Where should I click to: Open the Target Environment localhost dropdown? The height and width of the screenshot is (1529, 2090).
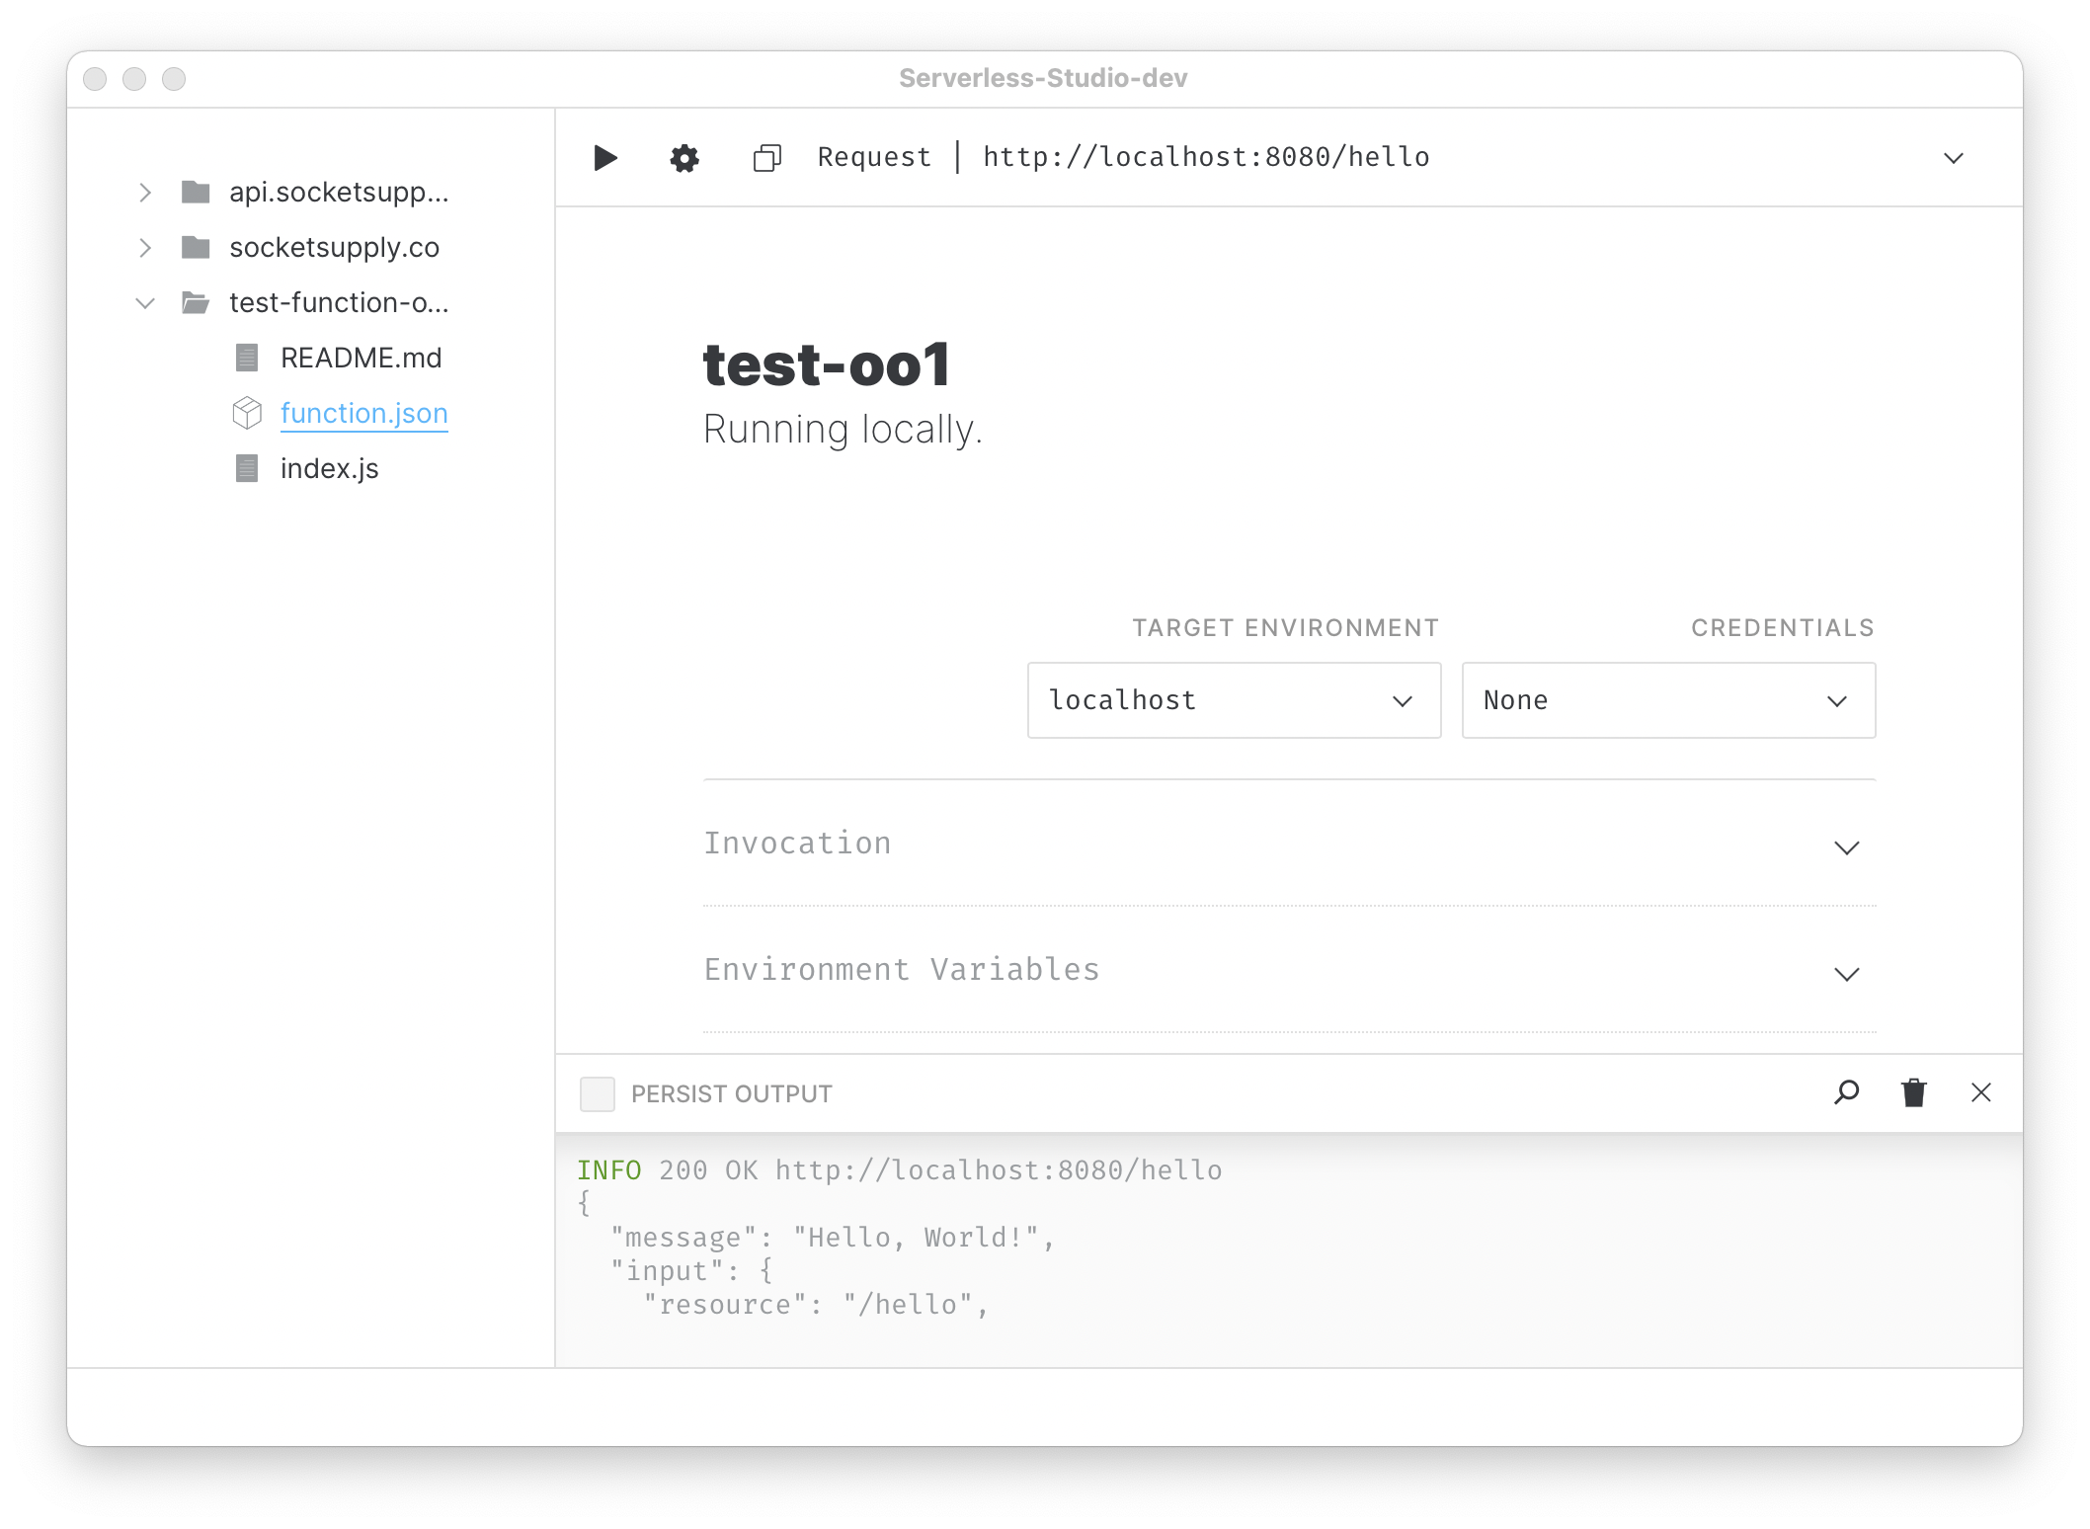(x=1234, y=700)
